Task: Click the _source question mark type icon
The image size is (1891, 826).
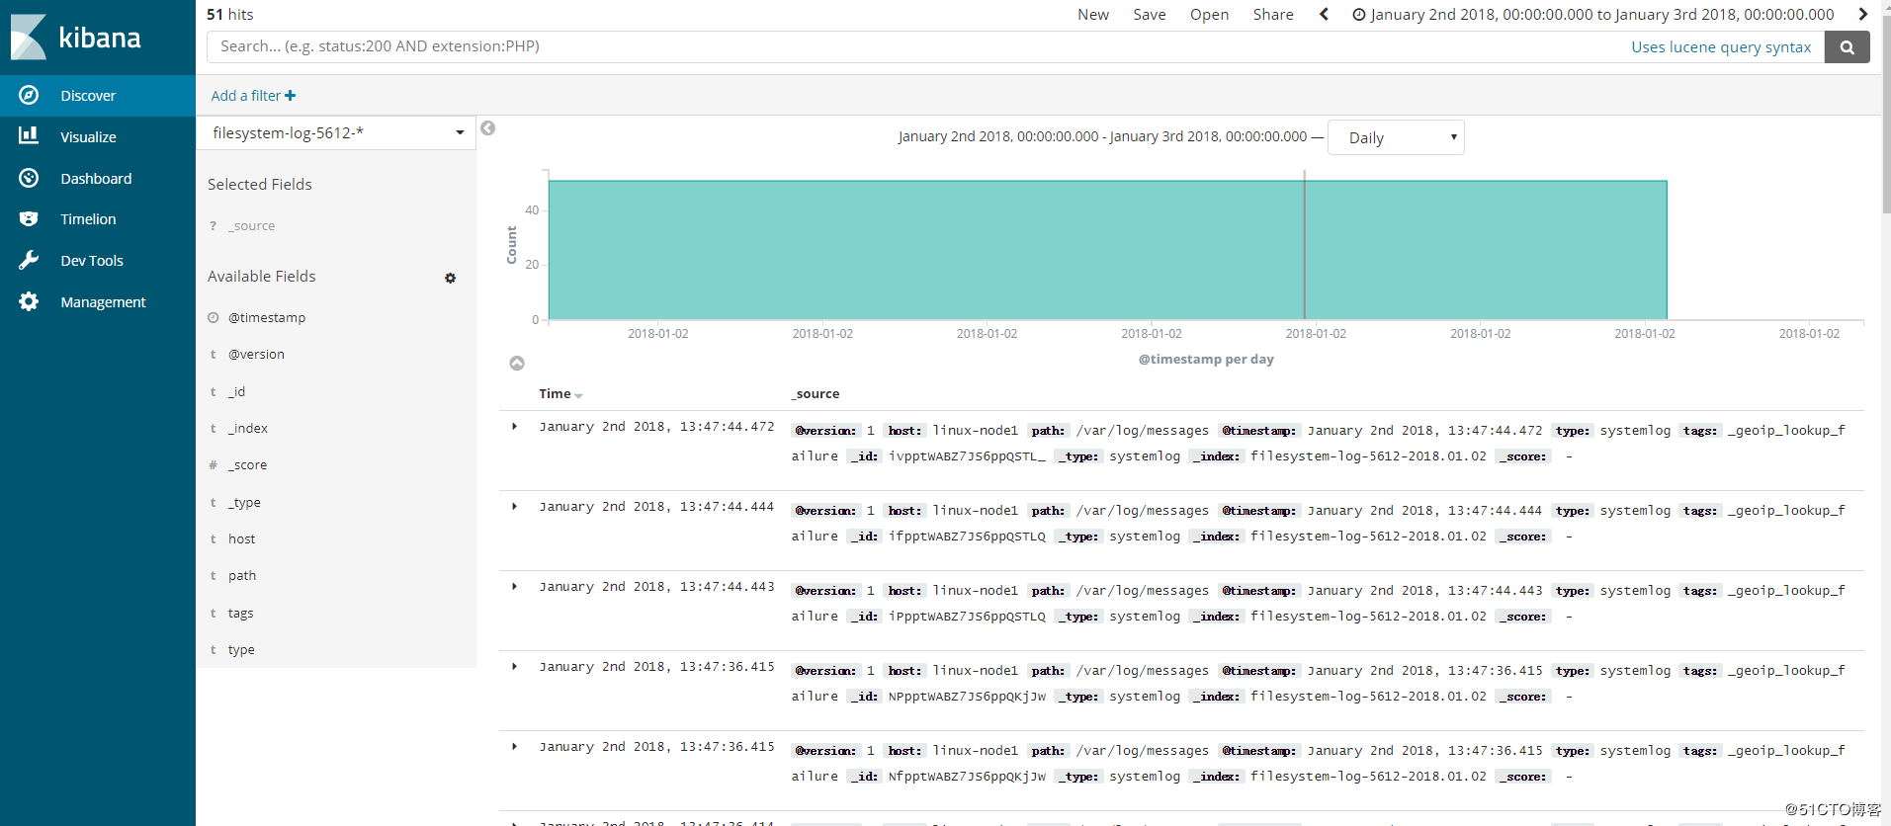Action: click(x=213, y=225)
